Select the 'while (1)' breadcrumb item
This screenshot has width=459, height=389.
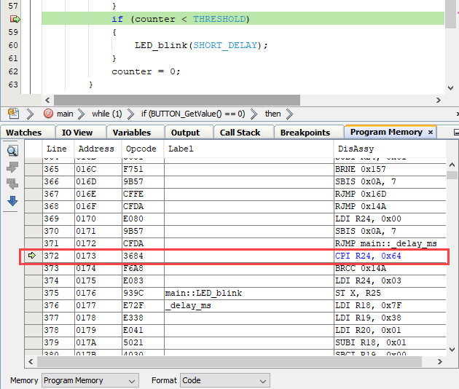(106, 114)
